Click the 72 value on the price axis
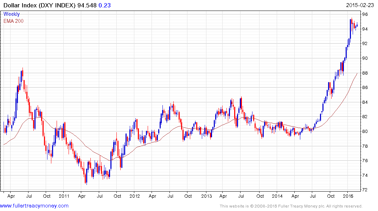The image size is (378, 211). point(365,190)
